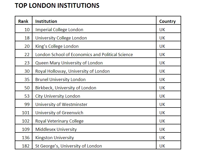The image size is (205, 154).
Task: Click the 'TOP LONDON INSTITUTIONS' heading
Action: coord(57,6)
